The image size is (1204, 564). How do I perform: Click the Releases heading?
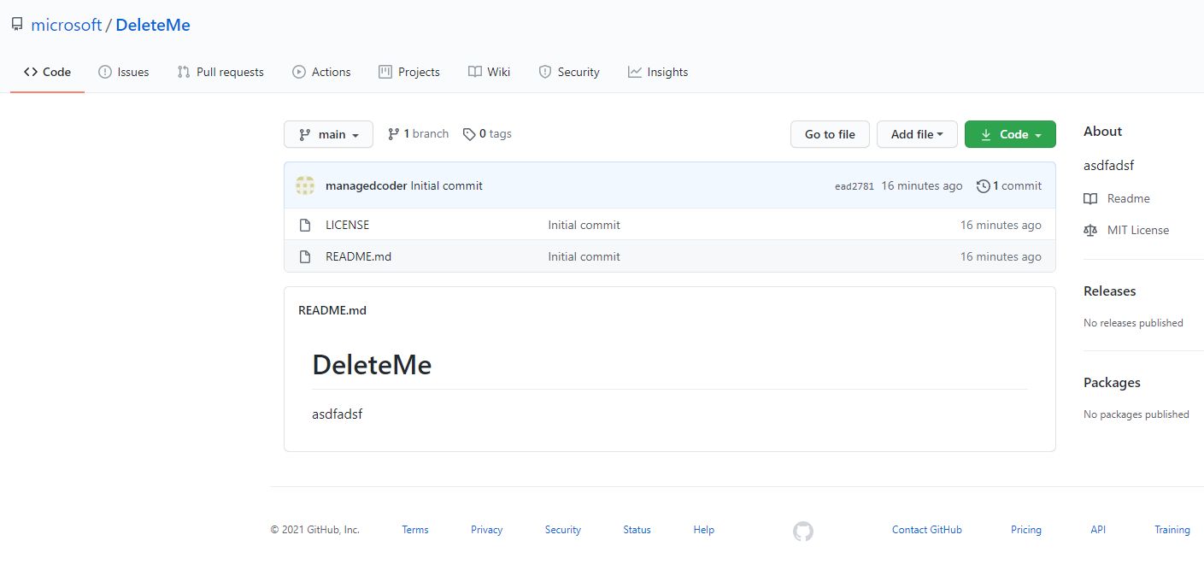tap(1110, 291)
